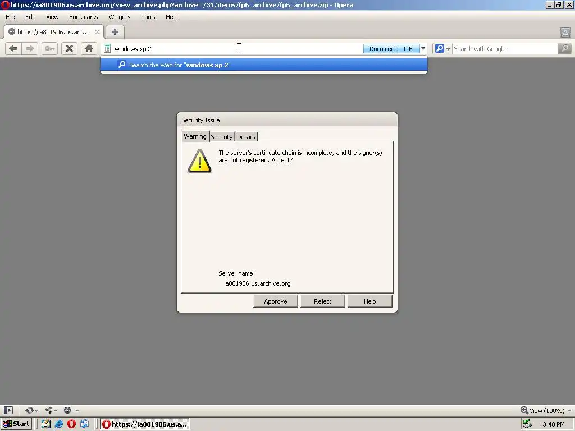Image resolution: width=575 pixels, height=431 pixels.
Task: Switch to the Details tab
Action: [x=246, y=137]
